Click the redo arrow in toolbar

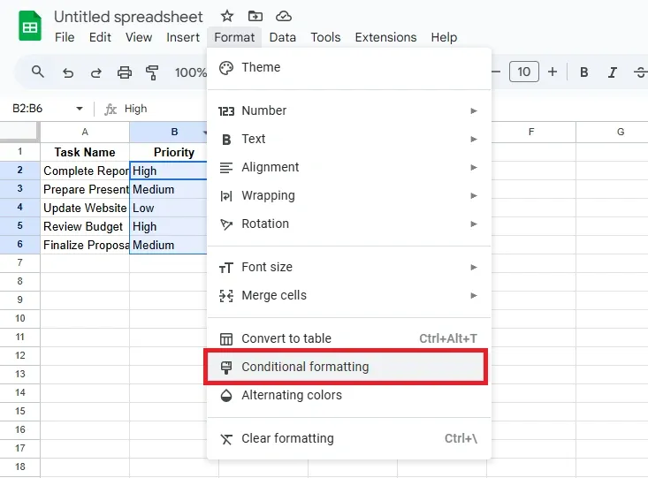pos(95,72)
